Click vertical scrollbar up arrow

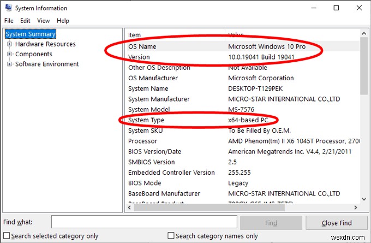click(364, 34)
